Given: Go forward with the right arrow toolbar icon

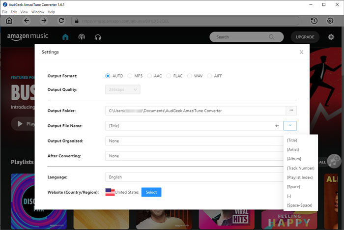Looking at the screenshot, I should coord(44,21).
